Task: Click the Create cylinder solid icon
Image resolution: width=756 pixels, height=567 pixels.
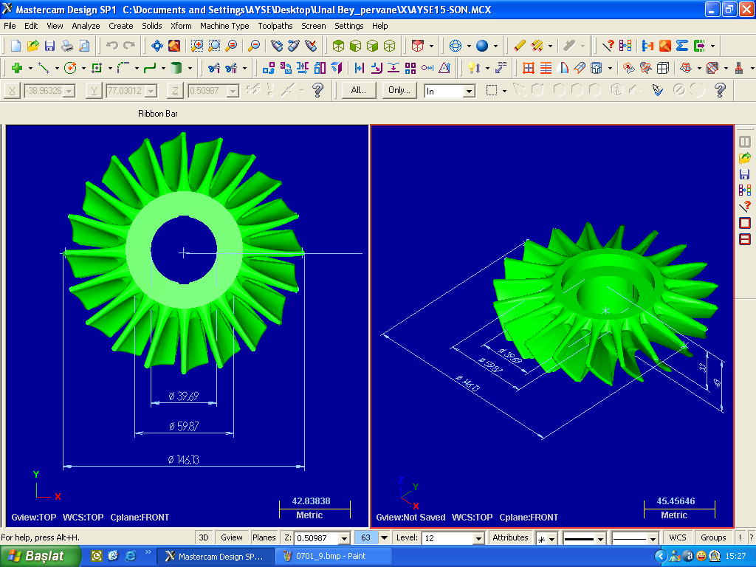Action: [x=176, y=68]
